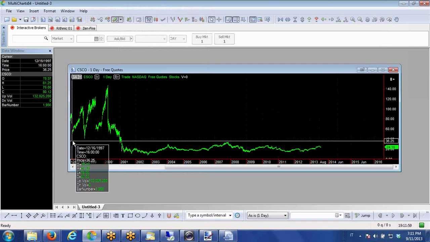Open the View menu
The height and width of the screenshot is (242, 430).
pyautogui.click(x=20, y=11)
